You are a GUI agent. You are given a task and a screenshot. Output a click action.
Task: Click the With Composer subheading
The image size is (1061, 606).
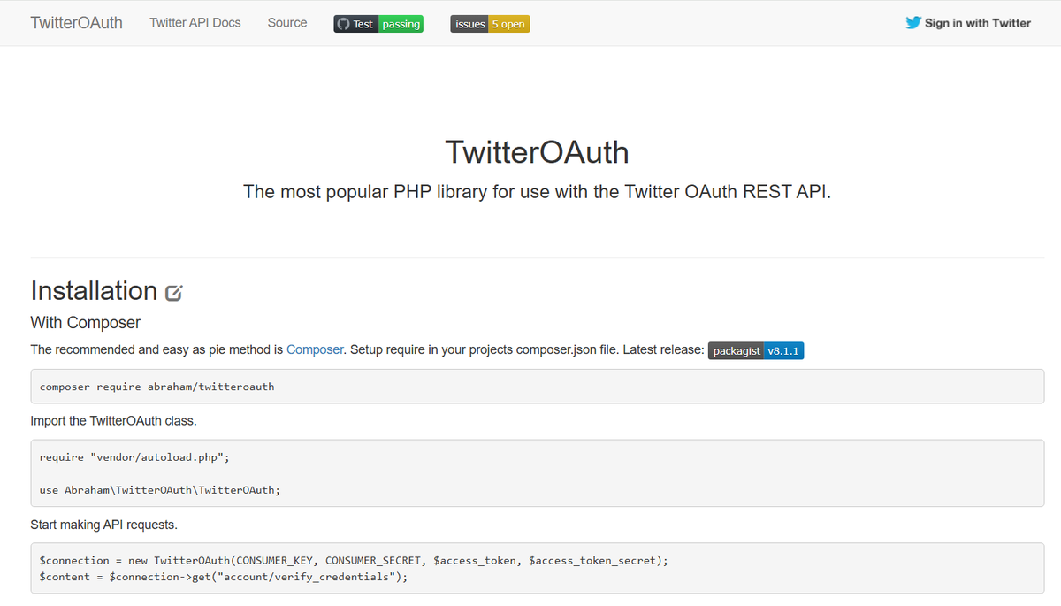coord(86,323)
